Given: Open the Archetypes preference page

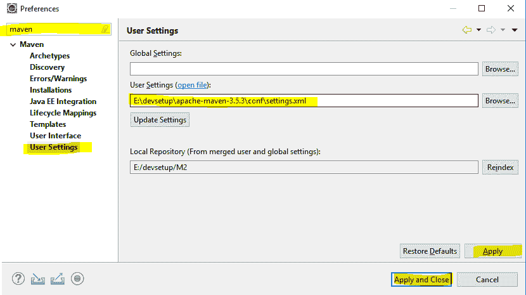Looking at the screenshot, I should [49, 56].
